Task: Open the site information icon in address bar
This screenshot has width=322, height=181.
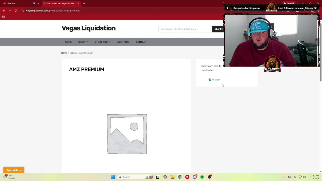Action: (x=23, y=11)
